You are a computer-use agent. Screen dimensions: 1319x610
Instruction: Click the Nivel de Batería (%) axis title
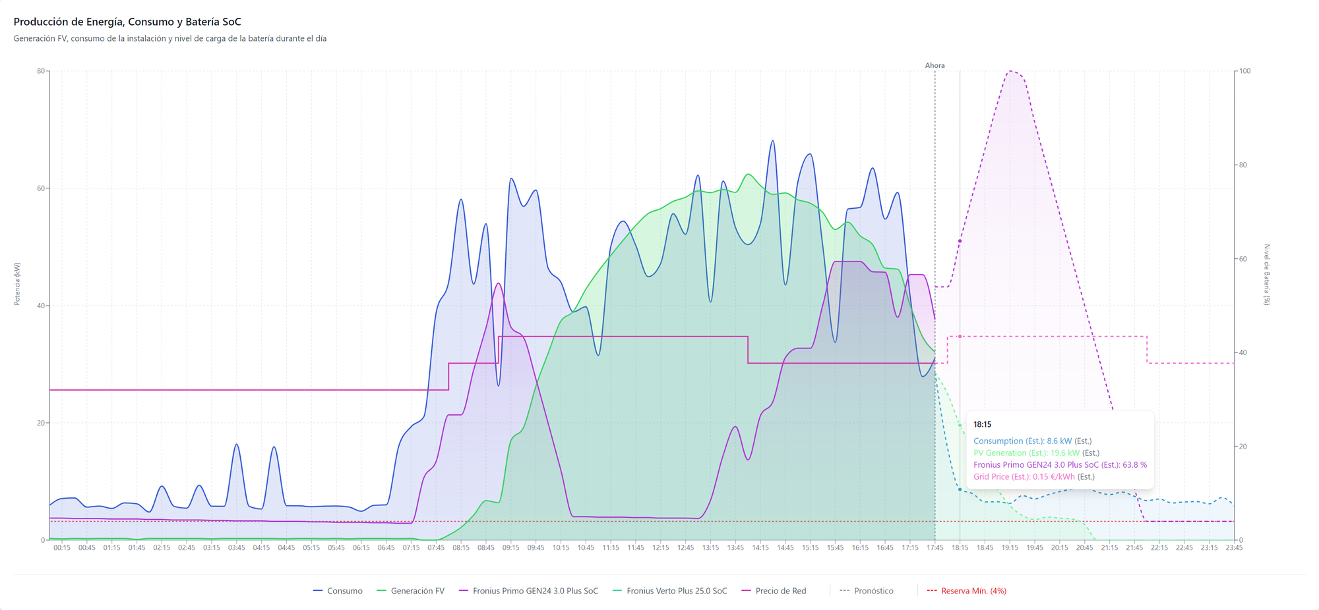point(1267,275)
